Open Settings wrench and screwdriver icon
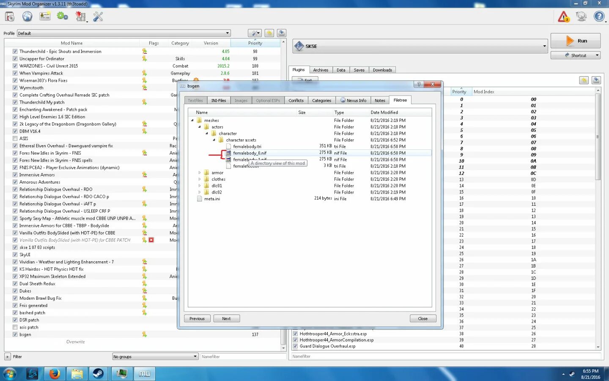 [98, 17]
